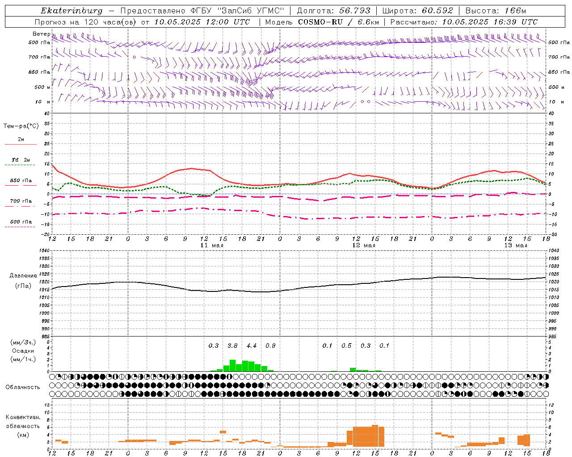This screenshot has height=457, width=572.
Task: Select the Облачность cloud cover label
Action: coord(23,387)
